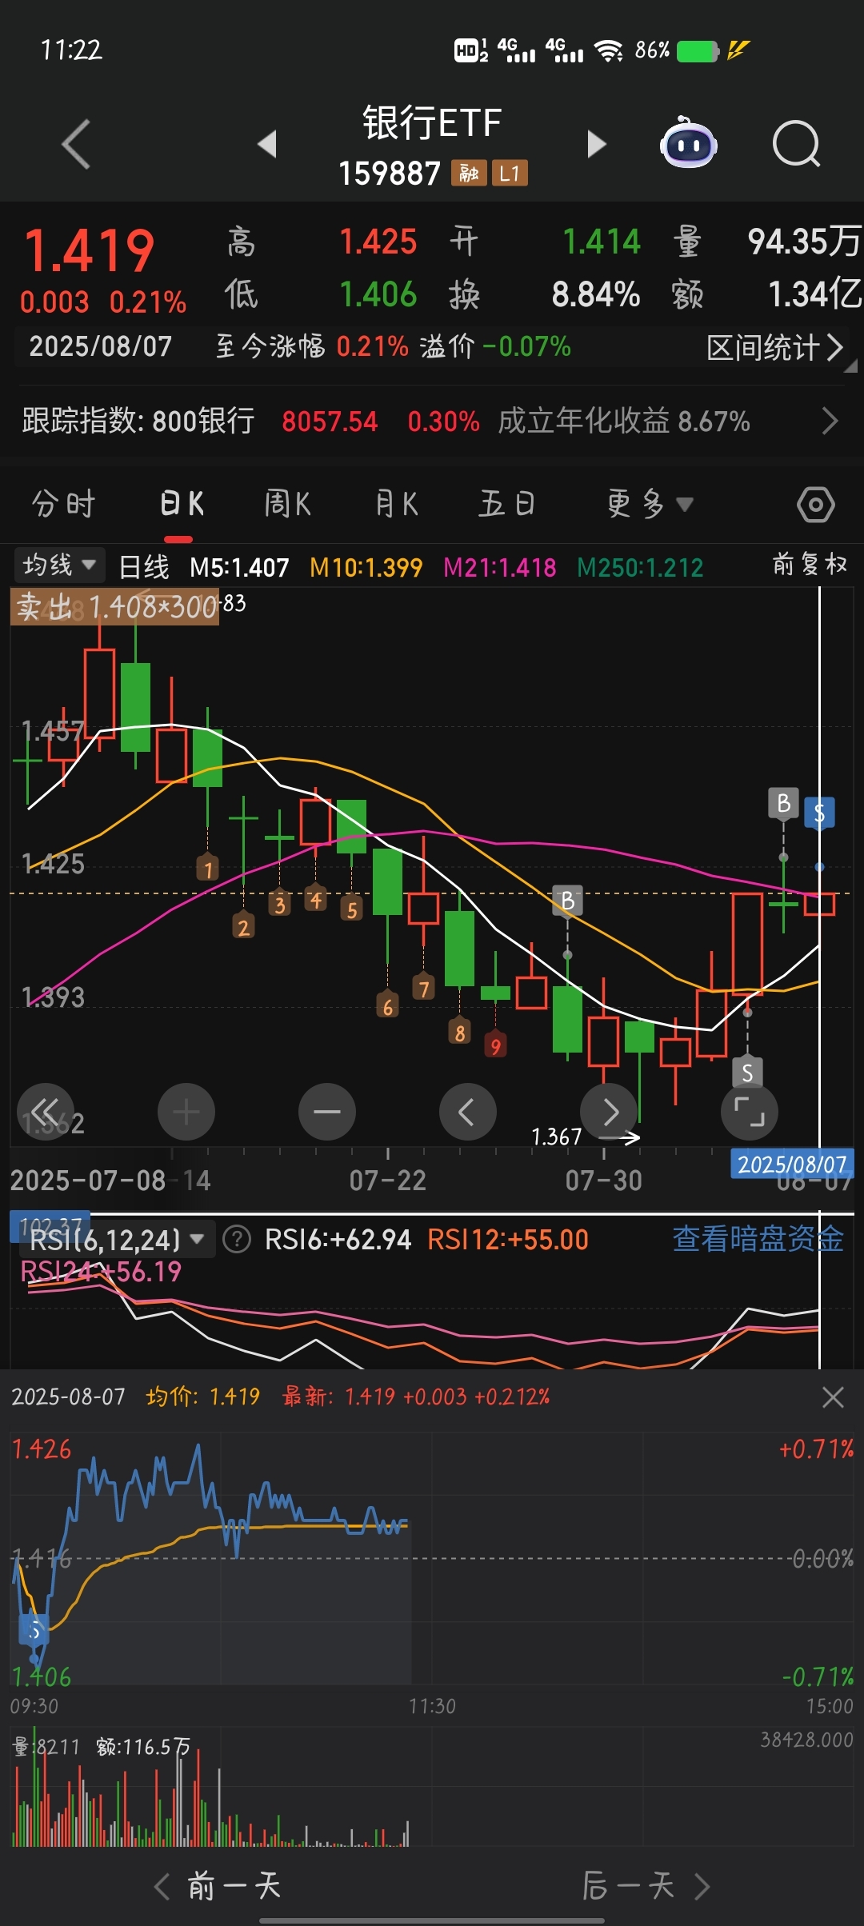Tap the gray B marker near 07-29 candle
Screen dimensions: 864x1926
tap(567, 901)
